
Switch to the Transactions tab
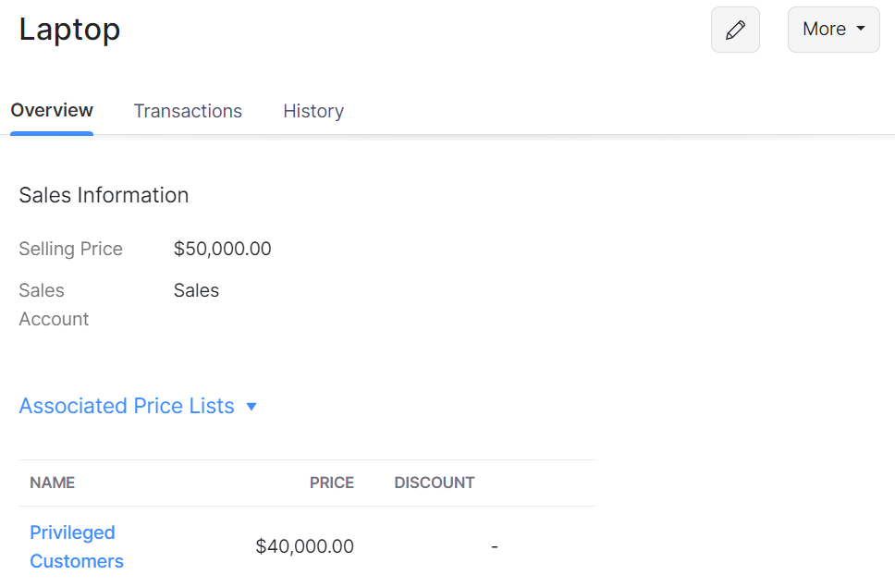click(x=188, y=111)
